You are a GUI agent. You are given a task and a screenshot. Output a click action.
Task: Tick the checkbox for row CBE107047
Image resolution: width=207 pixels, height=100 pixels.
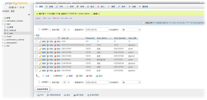click(36, 49)
